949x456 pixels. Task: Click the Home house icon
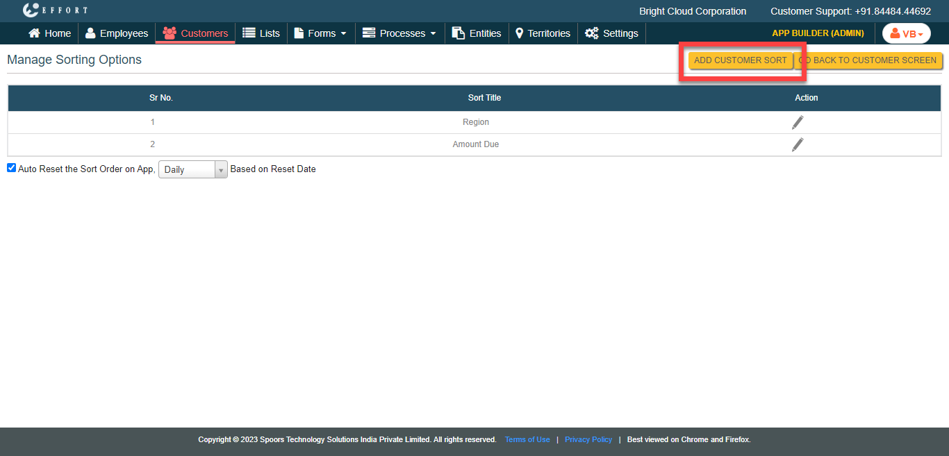coord(34,33)
